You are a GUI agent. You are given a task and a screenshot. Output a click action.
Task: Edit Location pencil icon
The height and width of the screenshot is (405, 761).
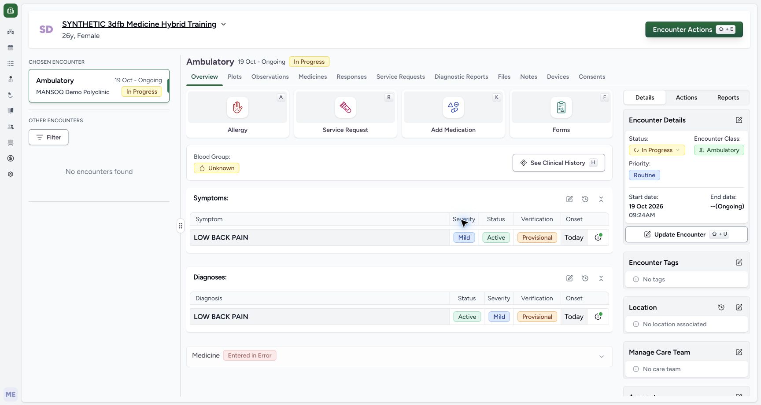739,307
